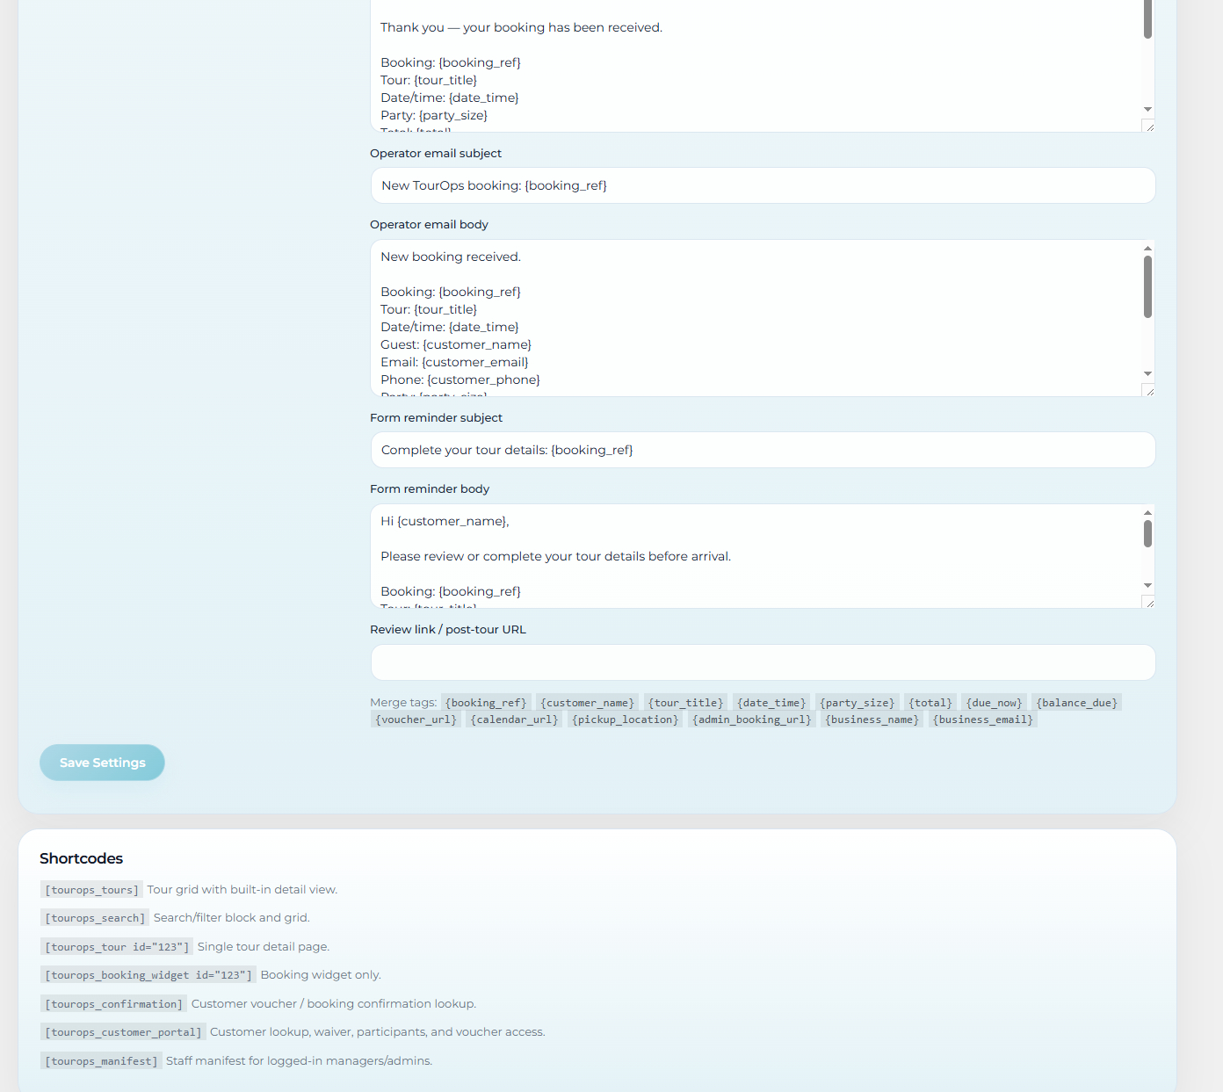Click the [tourops_tour id="123"] shortcode
This screenshot has width=1223, height=1092.
(x=117, y=947)
